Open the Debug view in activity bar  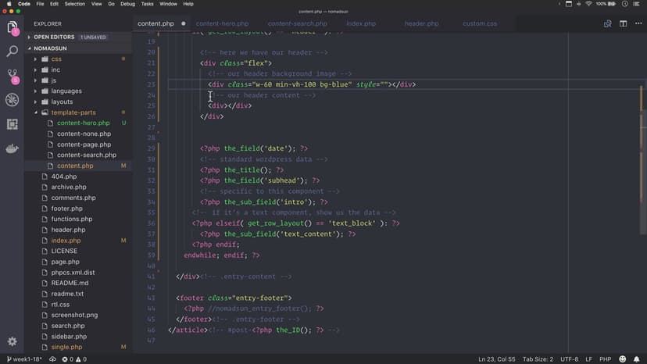pos(13,100)
